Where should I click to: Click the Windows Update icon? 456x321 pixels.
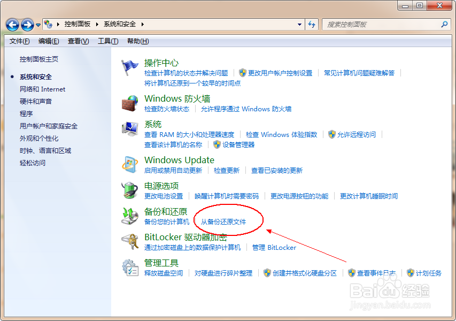click(x=130, y=163)
